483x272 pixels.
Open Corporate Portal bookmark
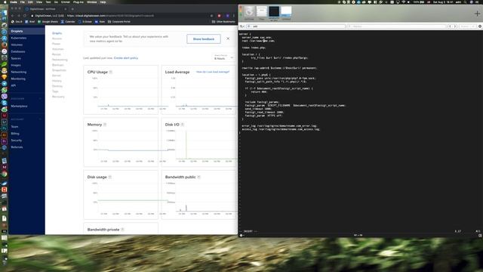point(119,22)
